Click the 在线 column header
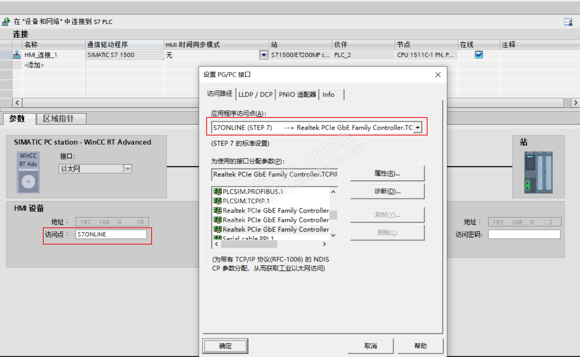 pyautogui.click(x=479, y=44)
